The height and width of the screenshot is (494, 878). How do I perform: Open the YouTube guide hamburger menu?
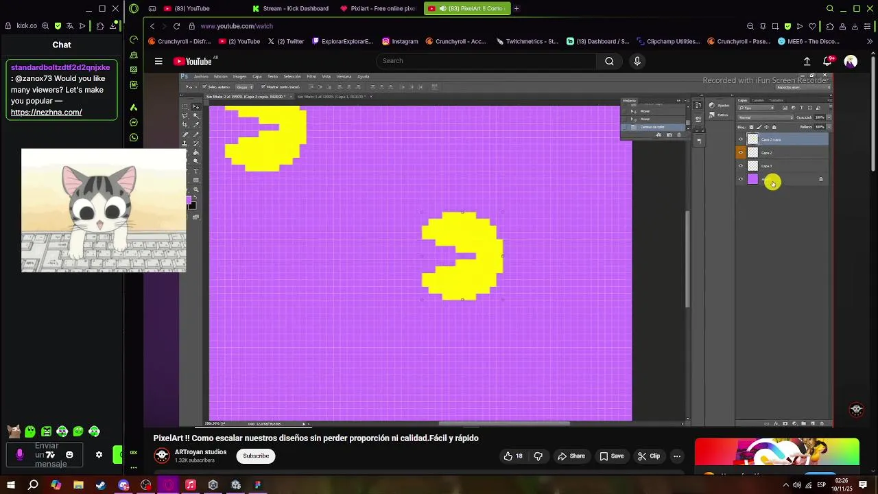158,61
